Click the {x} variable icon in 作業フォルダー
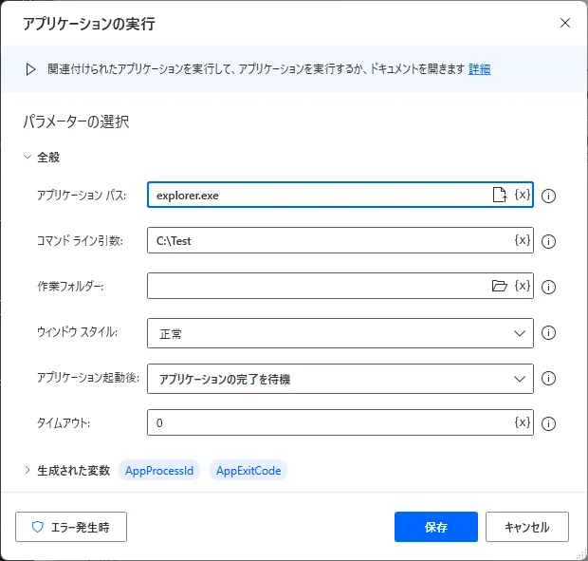Viewport: 588px width, 561px height. pyautogui.click(x=522, y=286)
